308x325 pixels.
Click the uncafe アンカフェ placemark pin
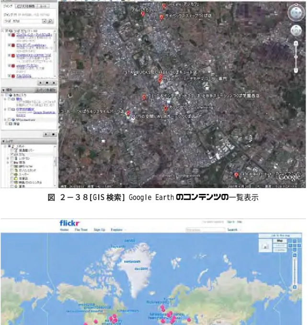(164, 6)
